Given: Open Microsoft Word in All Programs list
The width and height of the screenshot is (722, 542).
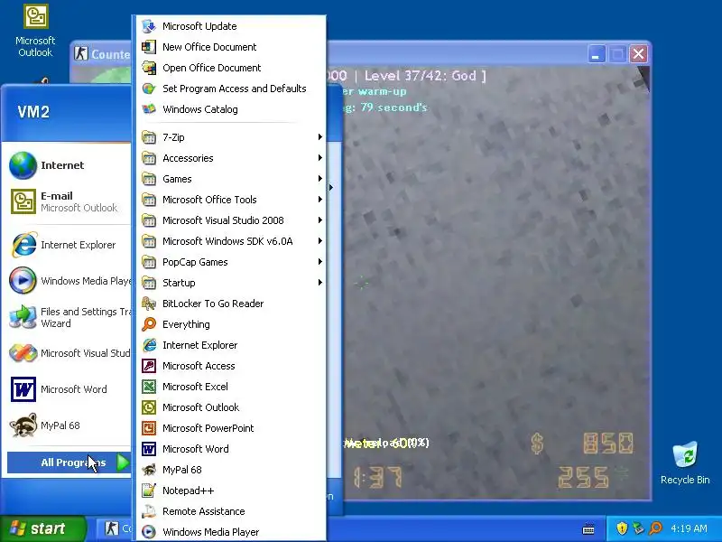Looking at the screenshot, I should click(231, 448).
